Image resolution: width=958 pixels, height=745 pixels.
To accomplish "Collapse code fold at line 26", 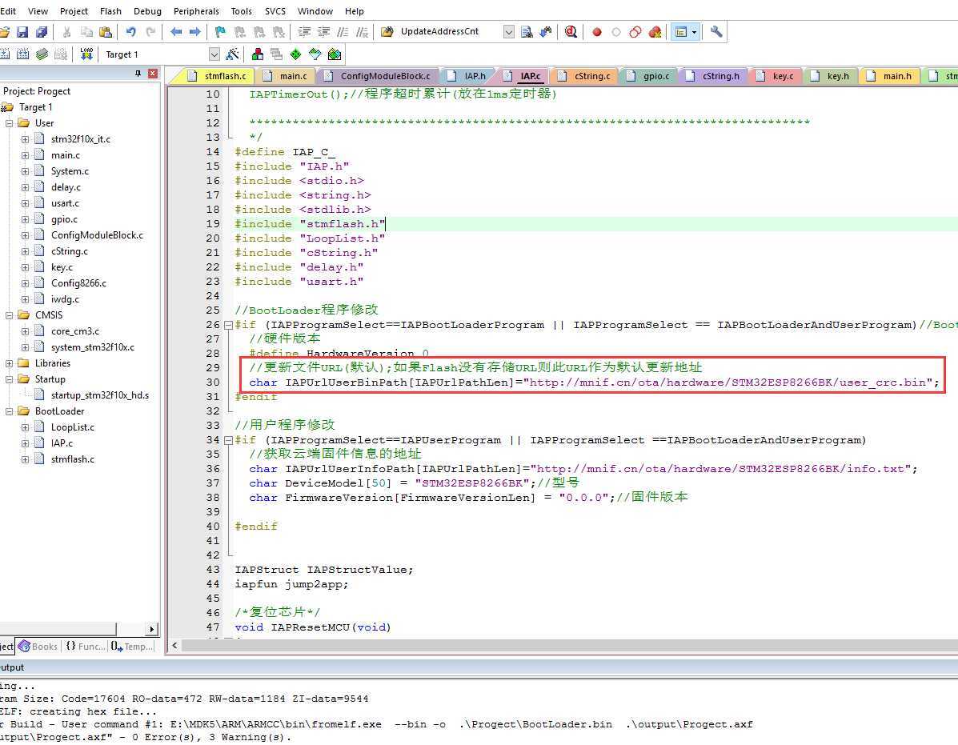I will [x=229, y=325].
